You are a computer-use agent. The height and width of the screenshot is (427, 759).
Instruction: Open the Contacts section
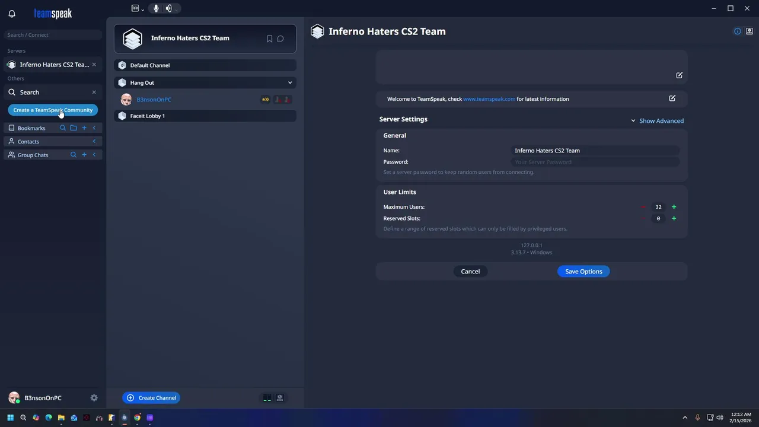[x=28, y=142]
